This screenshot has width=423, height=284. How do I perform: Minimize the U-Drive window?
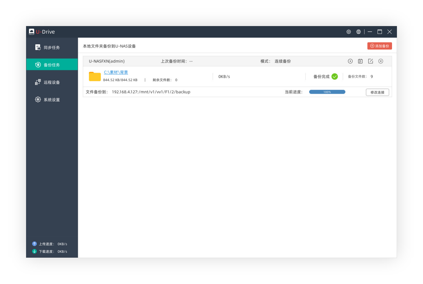pos(370,32)
